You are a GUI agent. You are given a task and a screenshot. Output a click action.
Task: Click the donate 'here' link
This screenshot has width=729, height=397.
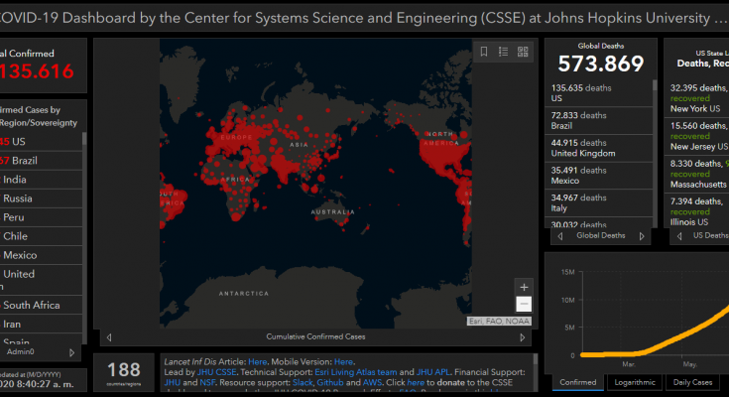416,382
